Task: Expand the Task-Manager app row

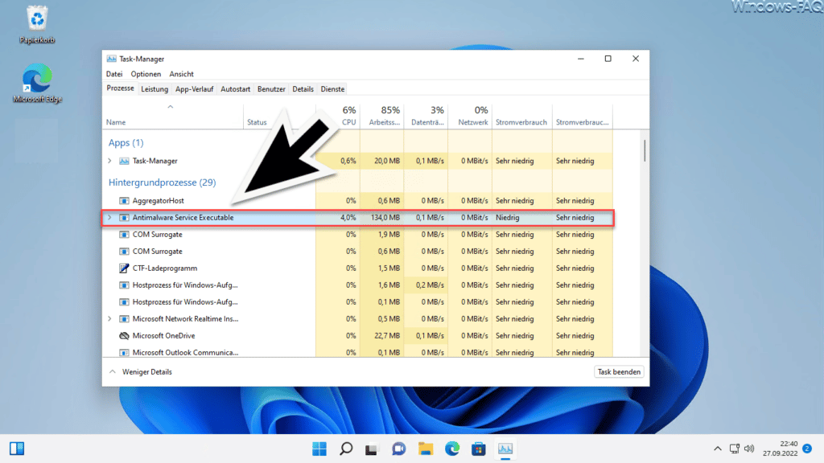Action: tap(109, 161)
